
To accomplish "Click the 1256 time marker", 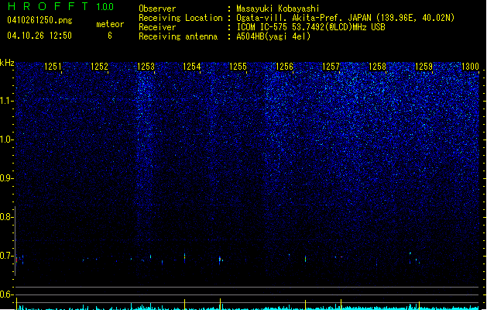I will coord(284,67).
